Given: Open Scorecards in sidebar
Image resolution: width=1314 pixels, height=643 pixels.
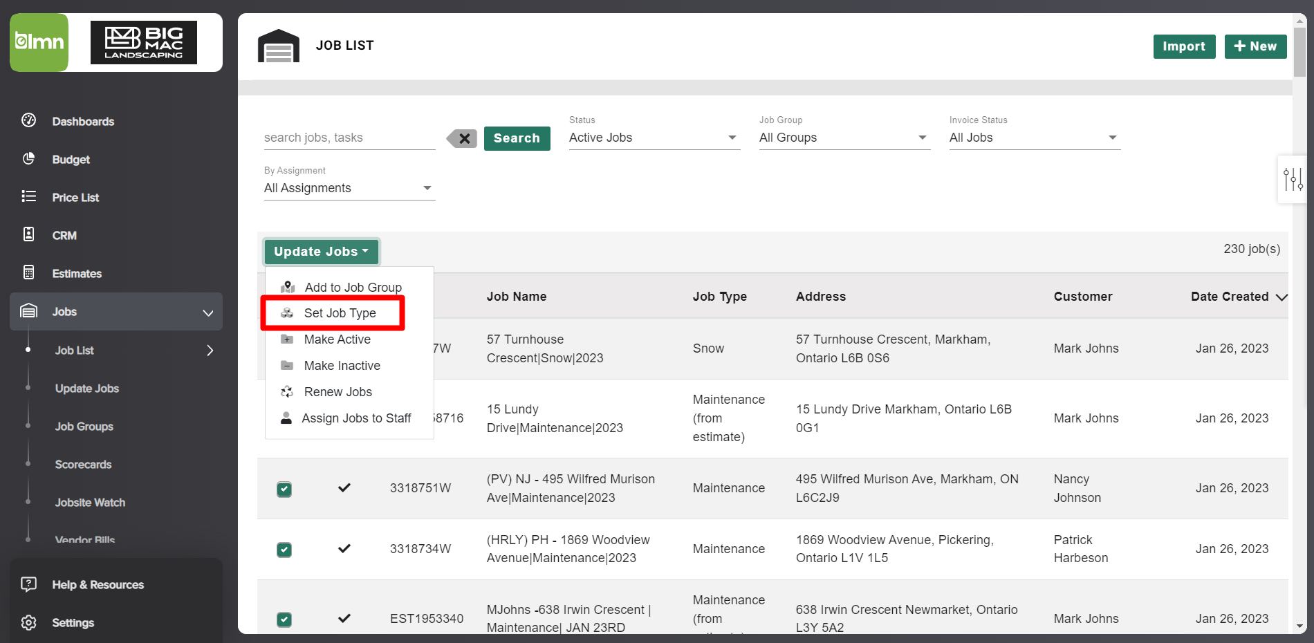Looking at the screenshot, I should (x=83, y=465).
